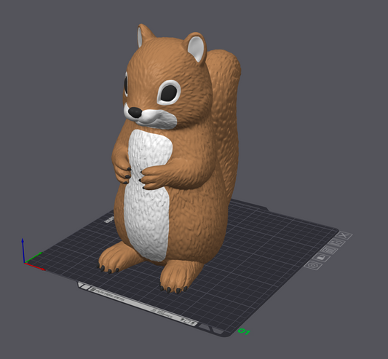Toggle the plate lock icon
The image size is (388, 359).
pos(321,258)
